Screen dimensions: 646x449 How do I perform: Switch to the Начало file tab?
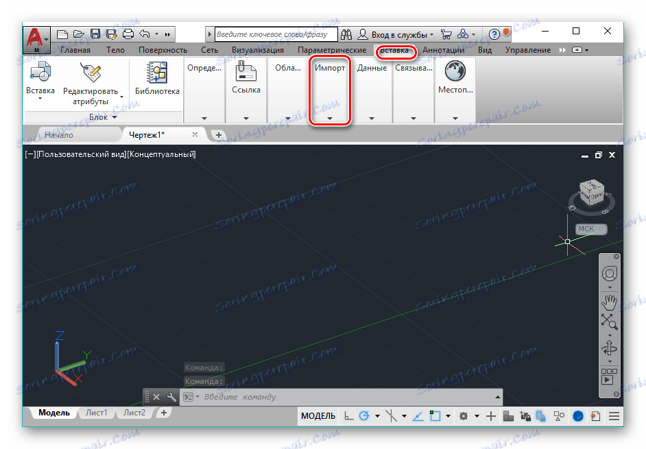pyautogui.click(x=59, y=134)
